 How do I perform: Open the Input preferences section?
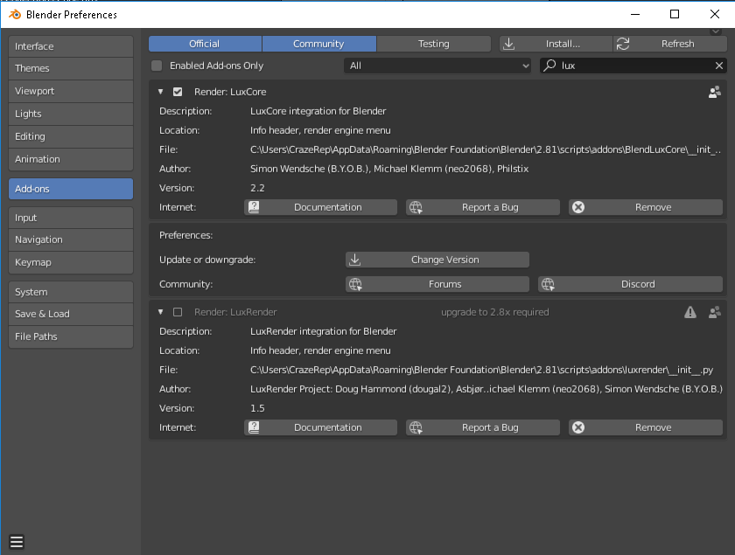pos(71,218)
